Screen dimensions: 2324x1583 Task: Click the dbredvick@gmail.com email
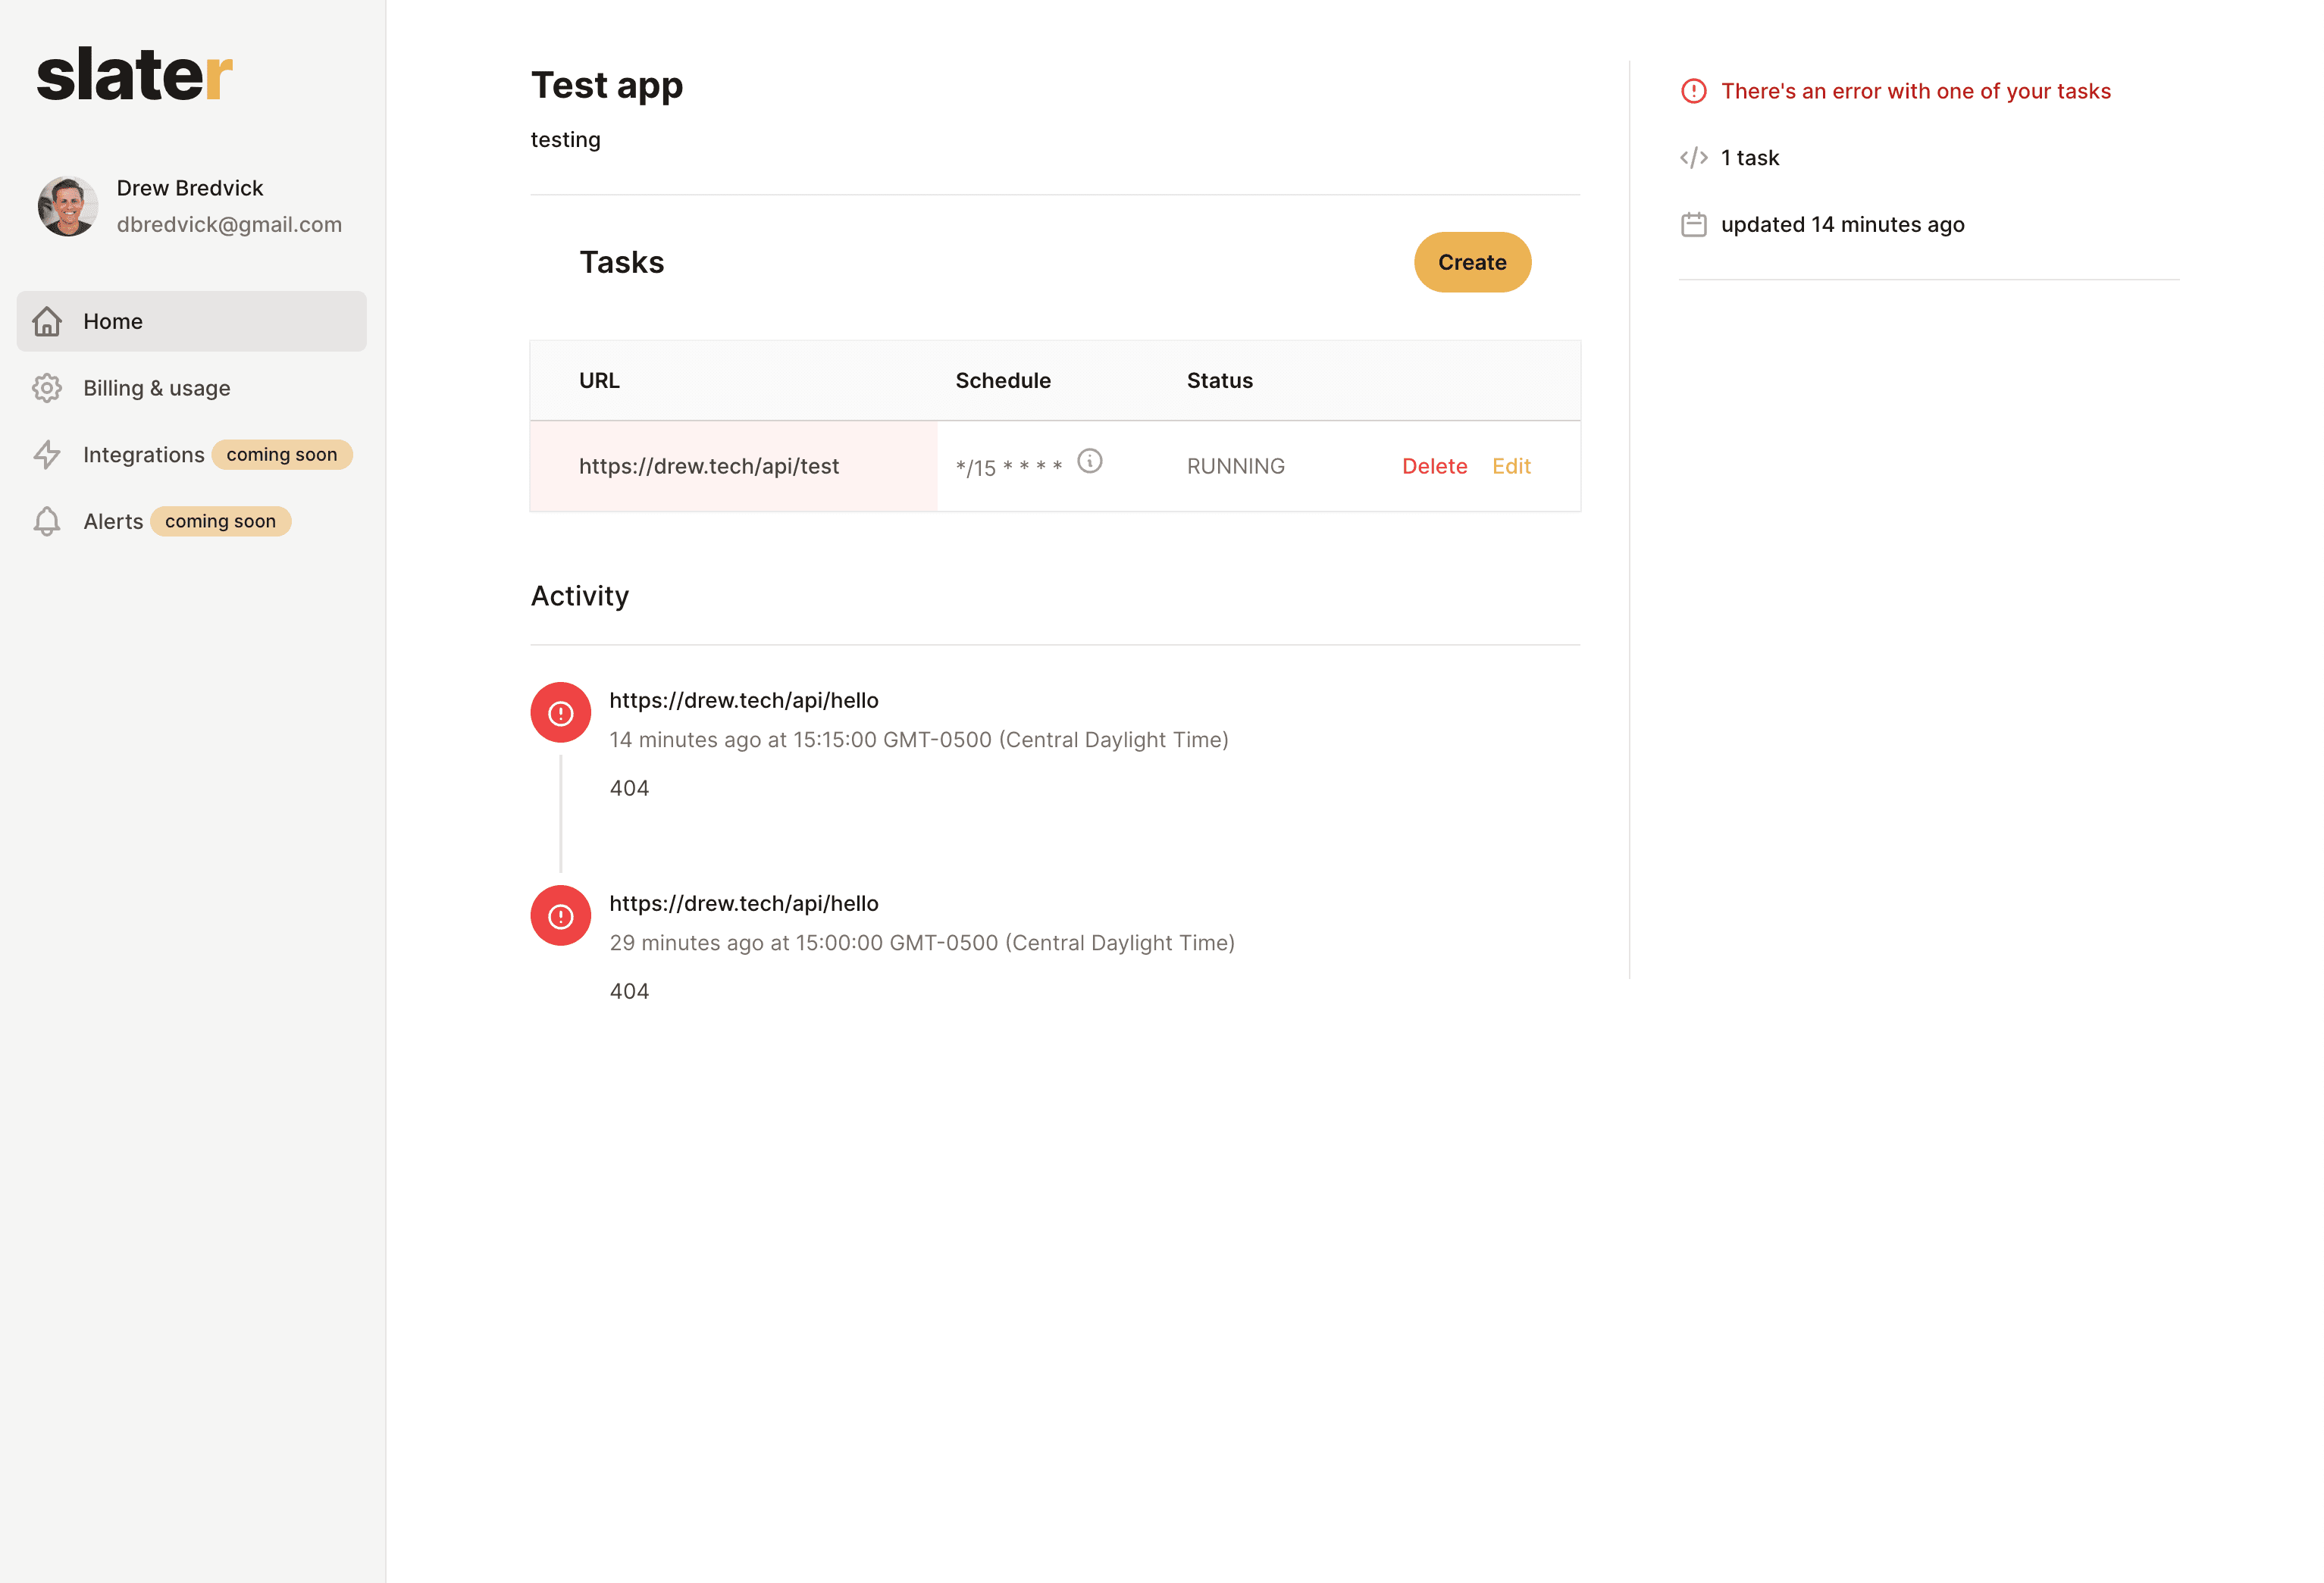(229, 224)
